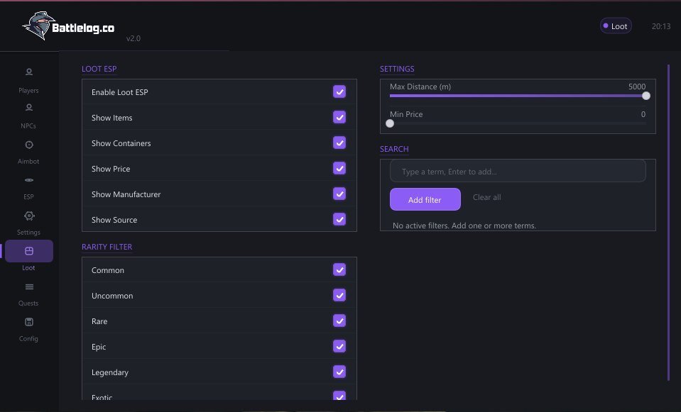Open the ESP eye icon

point(29,180)
